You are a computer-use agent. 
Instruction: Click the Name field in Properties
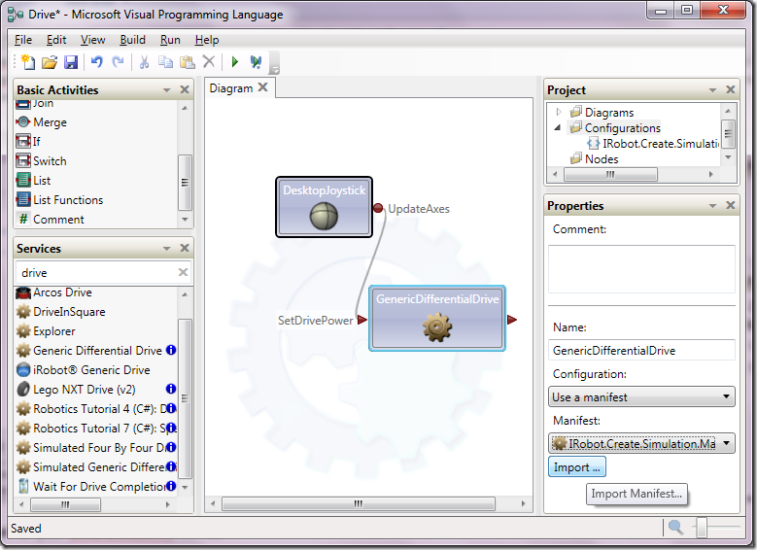click(x=640, y=350)
